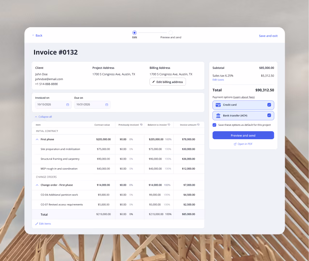This screenshot has height=261, width=309.
Task: Collapse the First phase row
Action: [x=37, y=140]
